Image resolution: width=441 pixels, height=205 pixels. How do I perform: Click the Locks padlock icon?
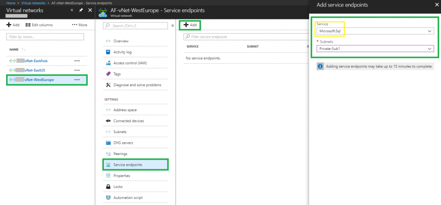tap(108, 187)
